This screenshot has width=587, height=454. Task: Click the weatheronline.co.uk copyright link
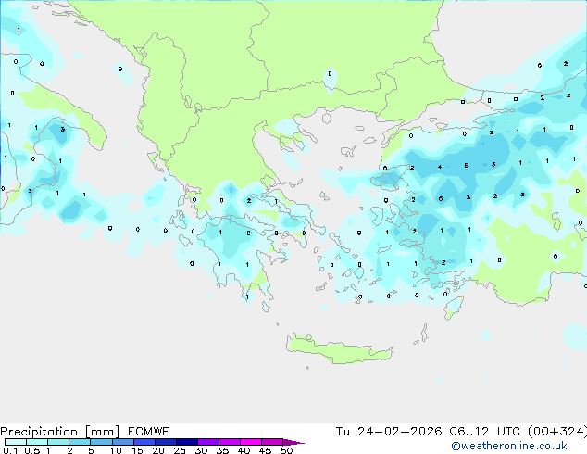[x=509, y=446]
